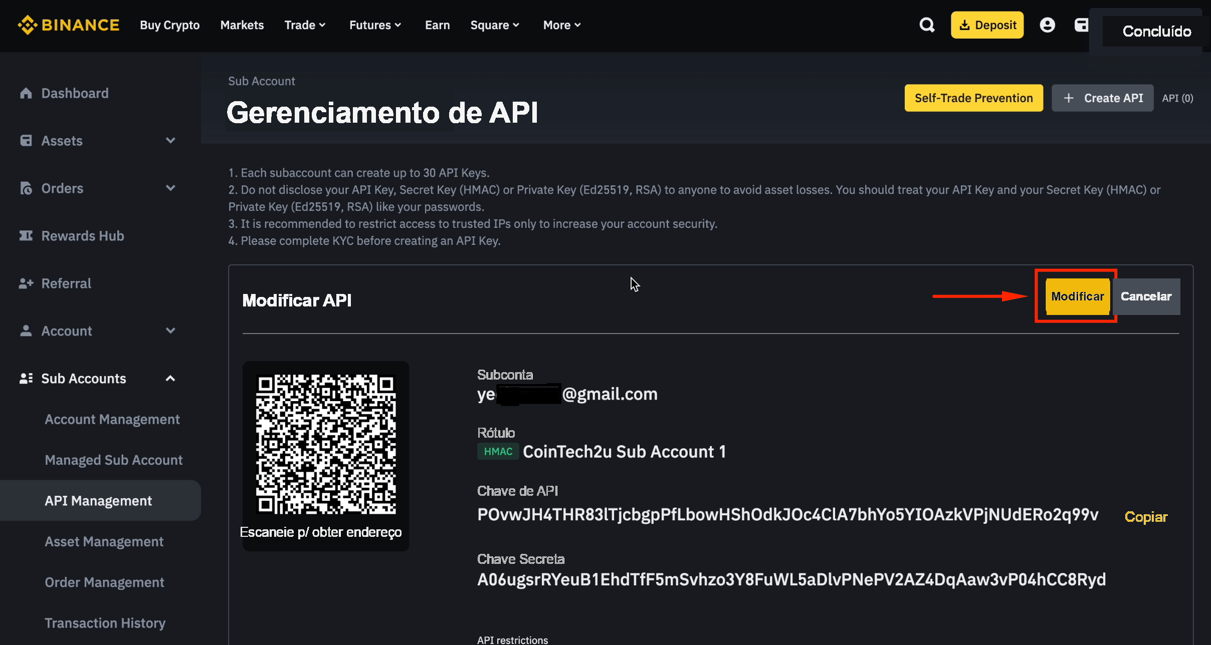Click Self-Trade Prevention button

[974, 98]
